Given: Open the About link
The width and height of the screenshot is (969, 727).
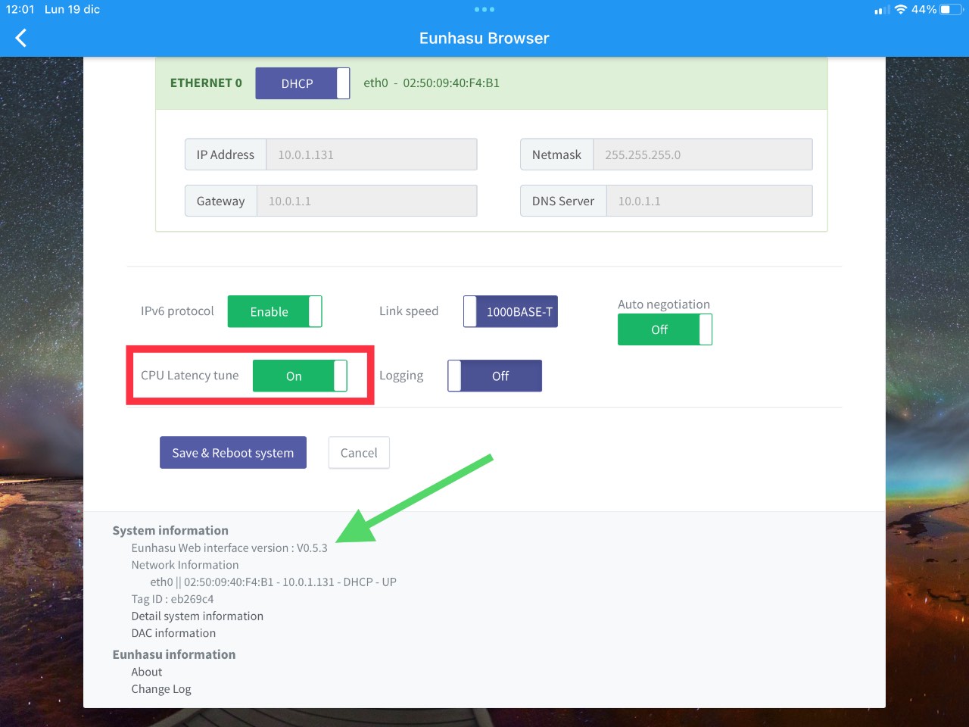Looking at the screenshot, I should [147, 672].
